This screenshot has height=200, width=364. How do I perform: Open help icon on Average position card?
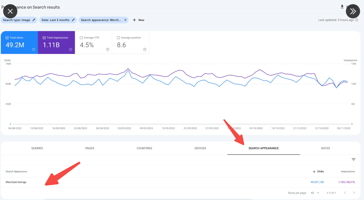click(x=145, y=50)
